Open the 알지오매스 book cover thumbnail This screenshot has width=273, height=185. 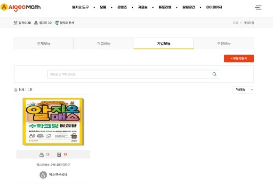(53, 122)
